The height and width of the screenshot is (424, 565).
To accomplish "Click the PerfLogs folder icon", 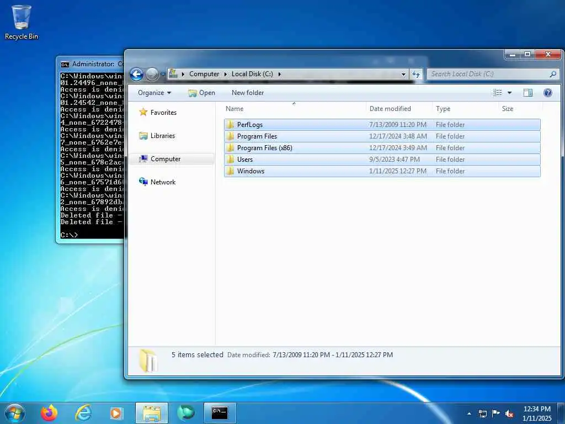I will point(230,125).
